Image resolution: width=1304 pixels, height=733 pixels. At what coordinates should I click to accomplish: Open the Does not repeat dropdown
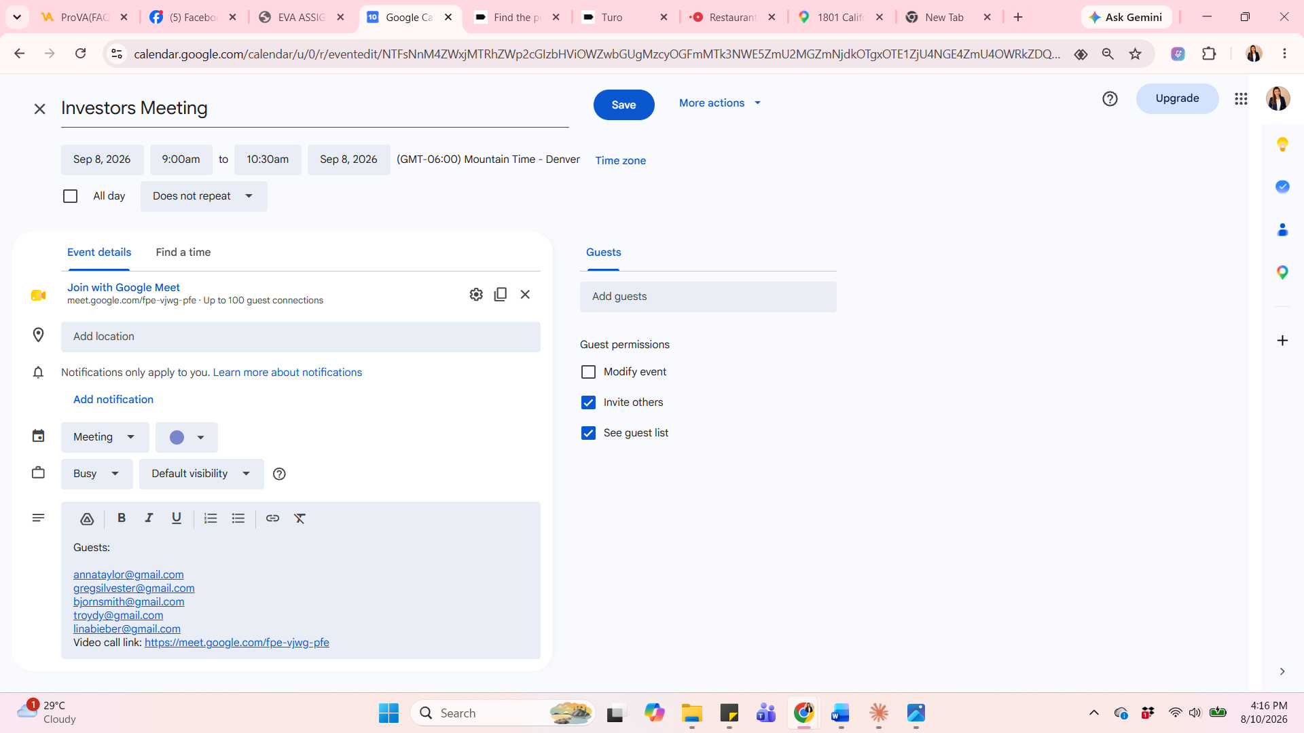[x=204, y=196]
